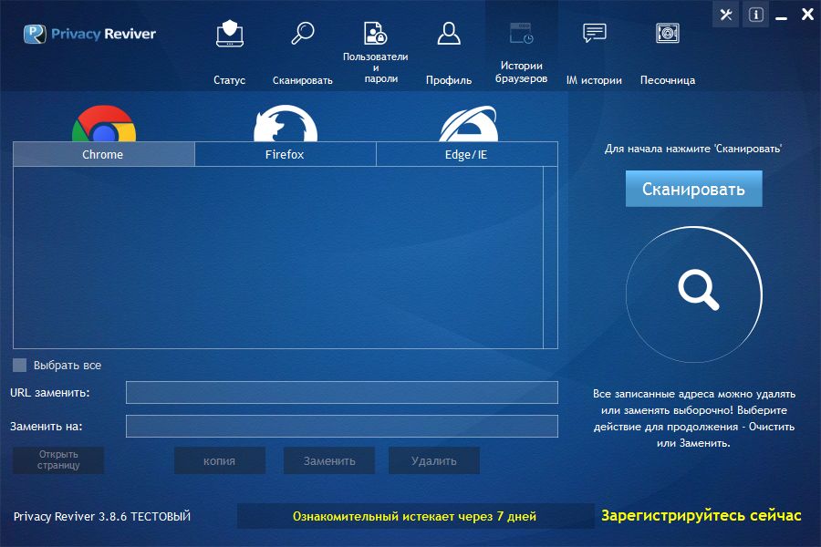This screenshot has height=547, width=821.
Task: Click the large circular magnifier icon
Action: [x=694, y=294]
